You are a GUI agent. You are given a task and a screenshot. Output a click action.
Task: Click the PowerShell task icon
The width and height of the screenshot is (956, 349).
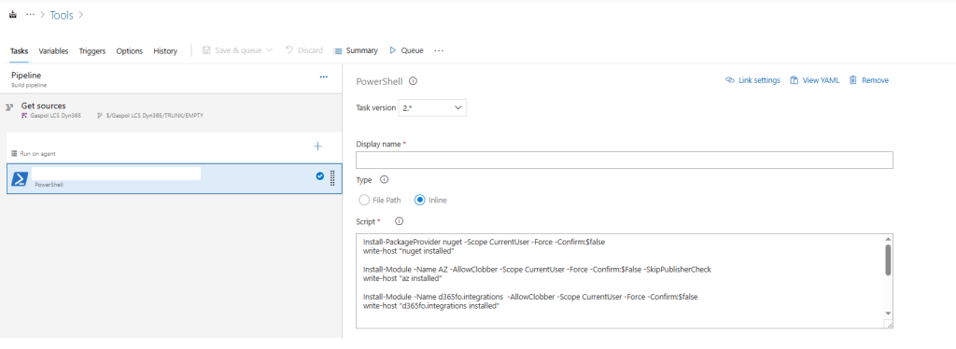click(x=21, y=179)
